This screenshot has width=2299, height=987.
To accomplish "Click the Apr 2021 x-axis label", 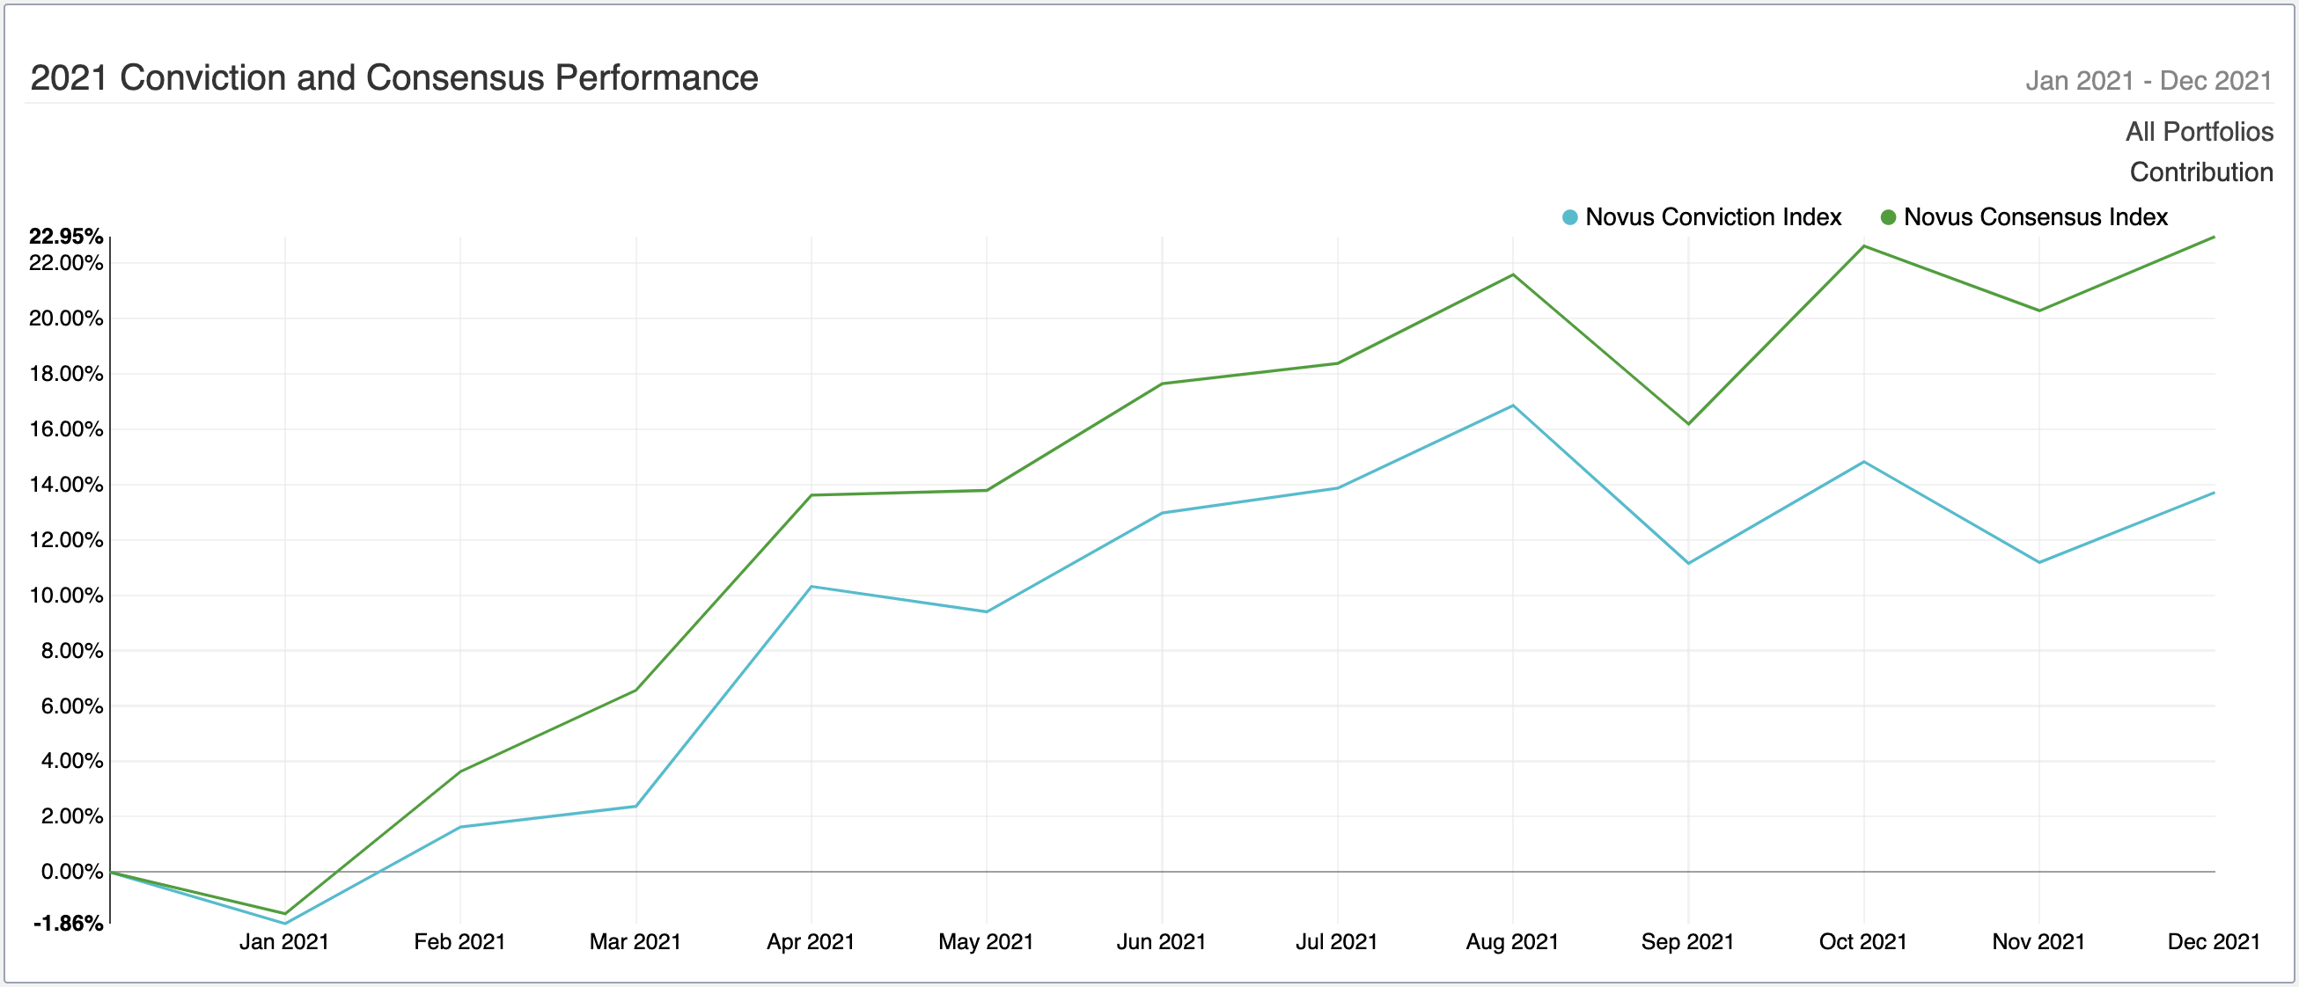I will (x=810, y=941).
